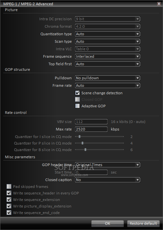
Task: Click the 'kbps' unit label
Action: pos(115,129)
